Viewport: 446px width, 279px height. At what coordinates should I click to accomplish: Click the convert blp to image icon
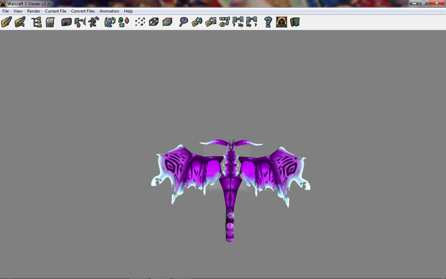tap(252, 22)
